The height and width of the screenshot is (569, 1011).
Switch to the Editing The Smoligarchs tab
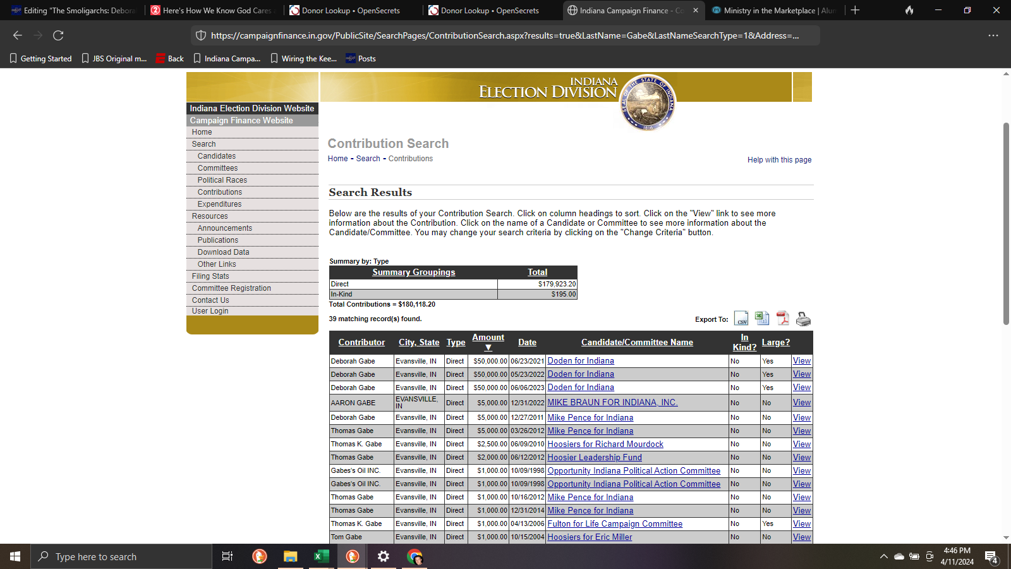coord(73,10)
